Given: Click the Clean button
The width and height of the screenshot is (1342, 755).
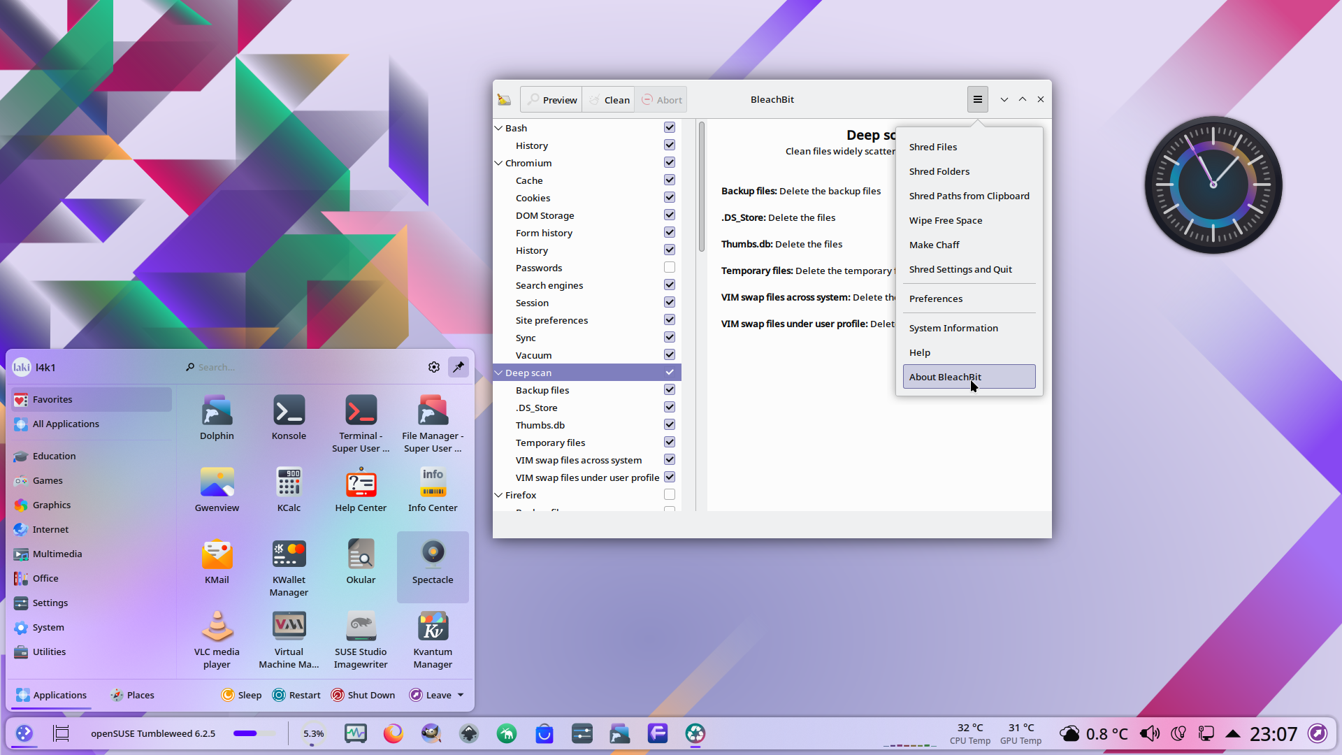Looking at the screenshot, I should pyautogui.click(x=609, y=99).
